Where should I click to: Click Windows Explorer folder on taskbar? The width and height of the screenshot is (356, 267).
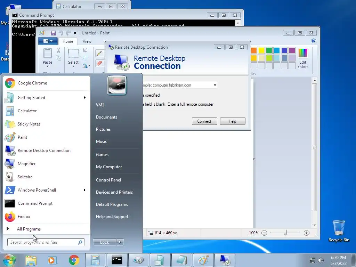tap(31, 260)
